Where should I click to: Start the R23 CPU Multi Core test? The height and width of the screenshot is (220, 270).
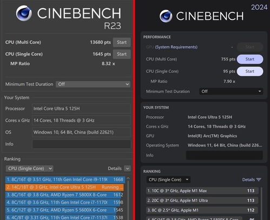click(122, 42)
